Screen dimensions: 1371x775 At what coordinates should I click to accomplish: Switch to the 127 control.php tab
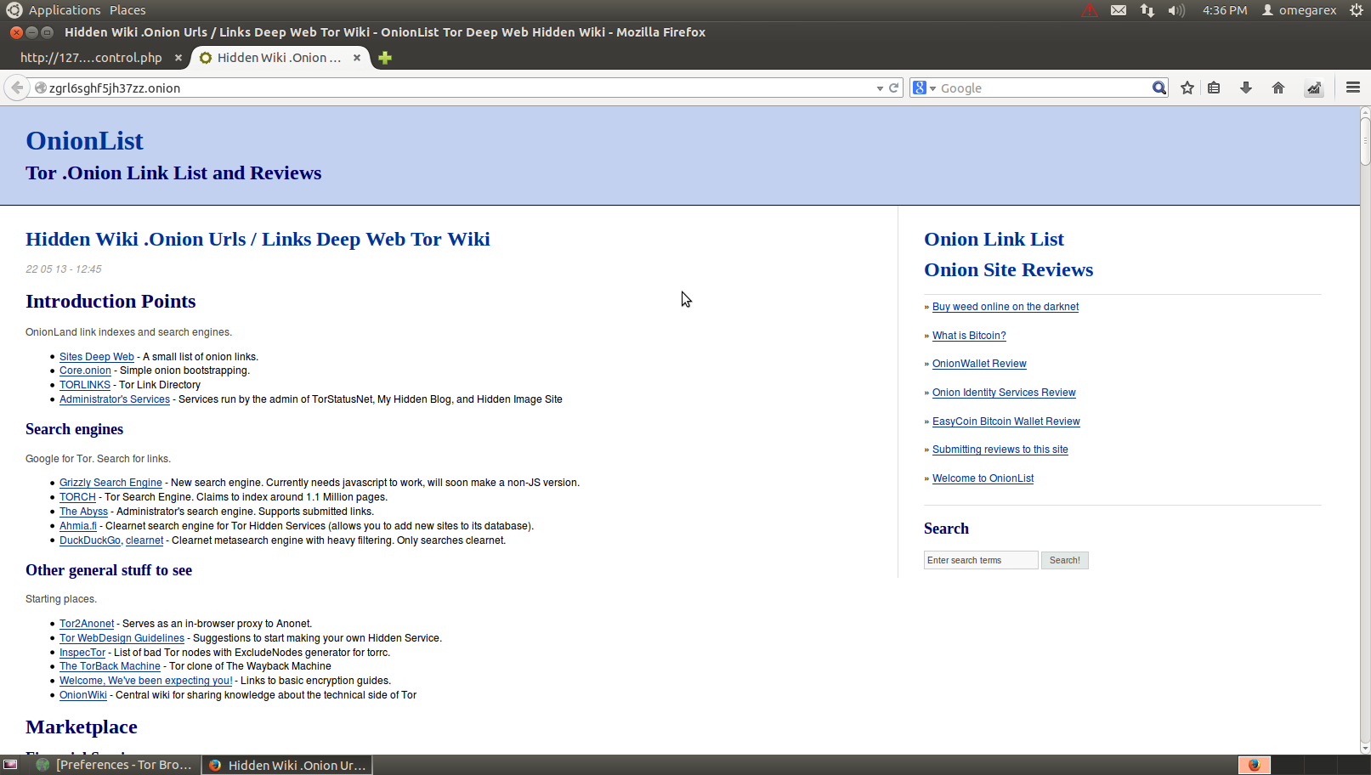[91, 58]
